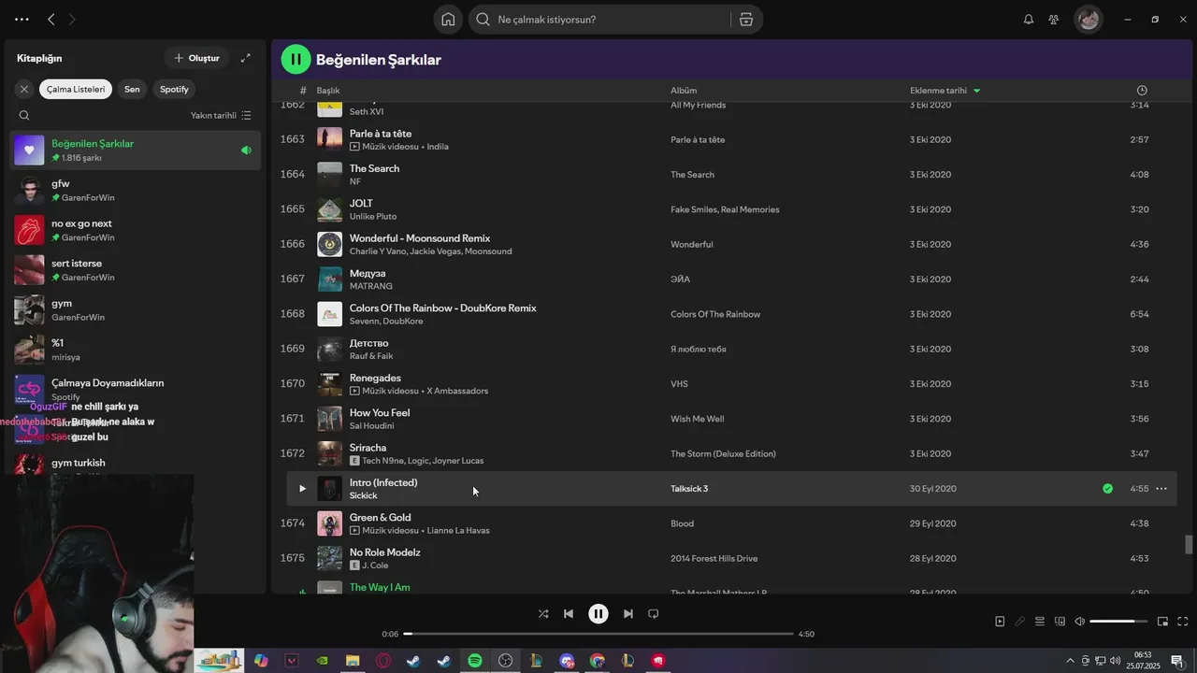Open the queue icon
This screenshot has height=673, width=1197.
click(x=1040, y=622)
